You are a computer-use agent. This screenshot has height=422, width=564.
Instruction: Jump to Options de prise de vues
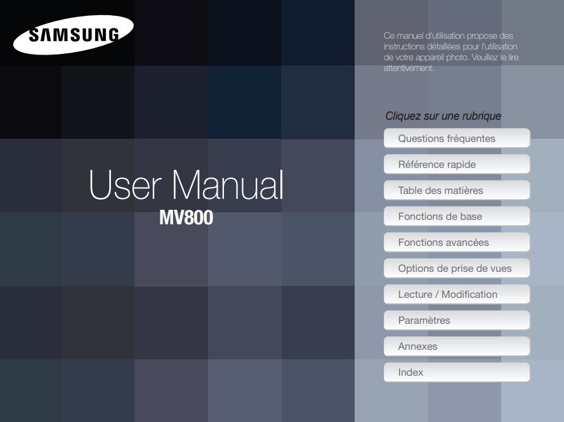pyautogui.click(x=457, y=268)
